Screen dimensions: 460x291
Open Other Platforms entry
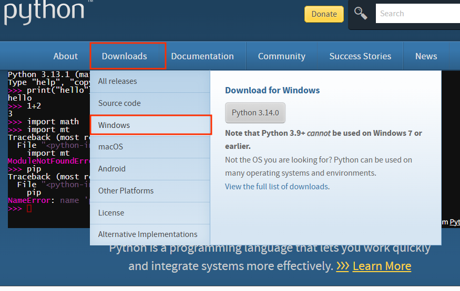pyautogui.click(x=126, y=191)
